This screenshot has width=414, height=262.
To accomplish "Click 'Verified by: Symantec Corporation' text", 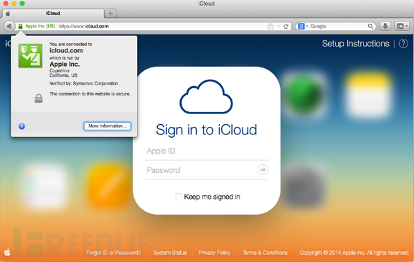I will click(x=84, y=83).
